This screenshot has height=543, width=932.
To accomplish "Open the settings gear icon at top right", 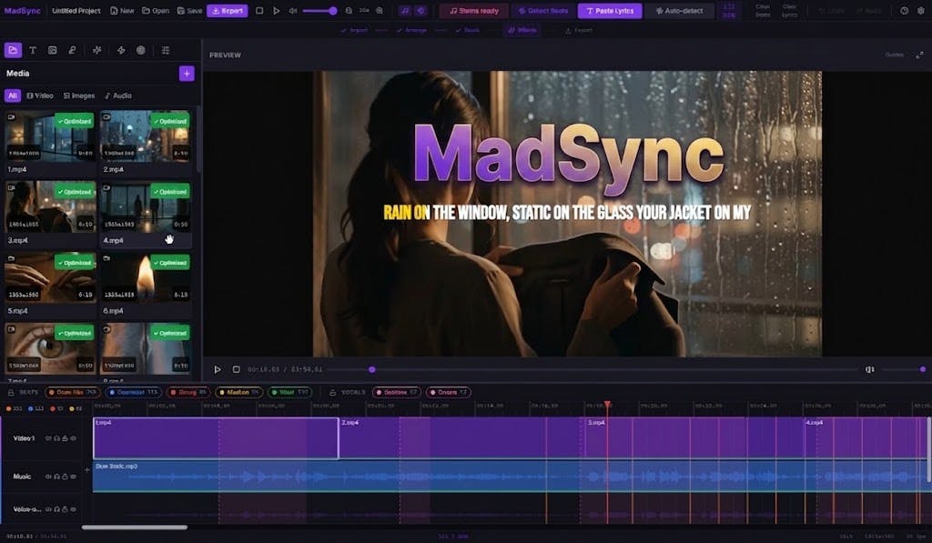I will click(921, 11).
